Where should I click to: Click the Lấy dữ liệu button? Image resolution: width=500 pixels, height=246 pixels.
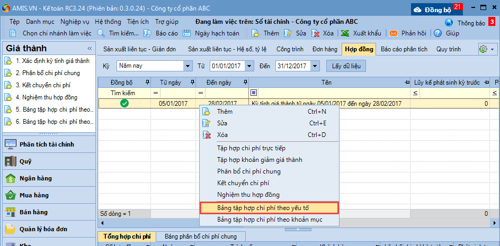(x=346, y=66)
